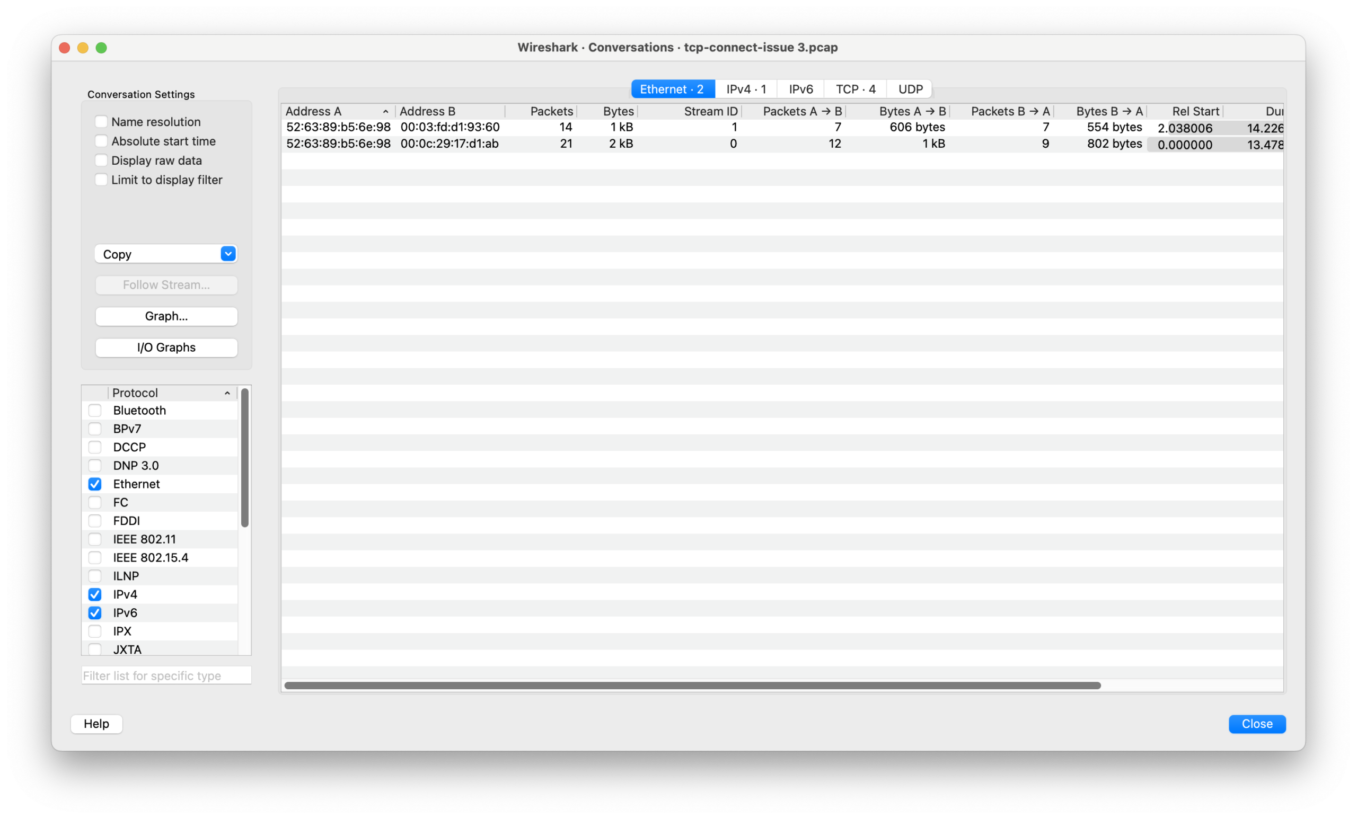Open I/O Graphs
This screenshot has width=1357, height=819.
click(x=166, y=348)
